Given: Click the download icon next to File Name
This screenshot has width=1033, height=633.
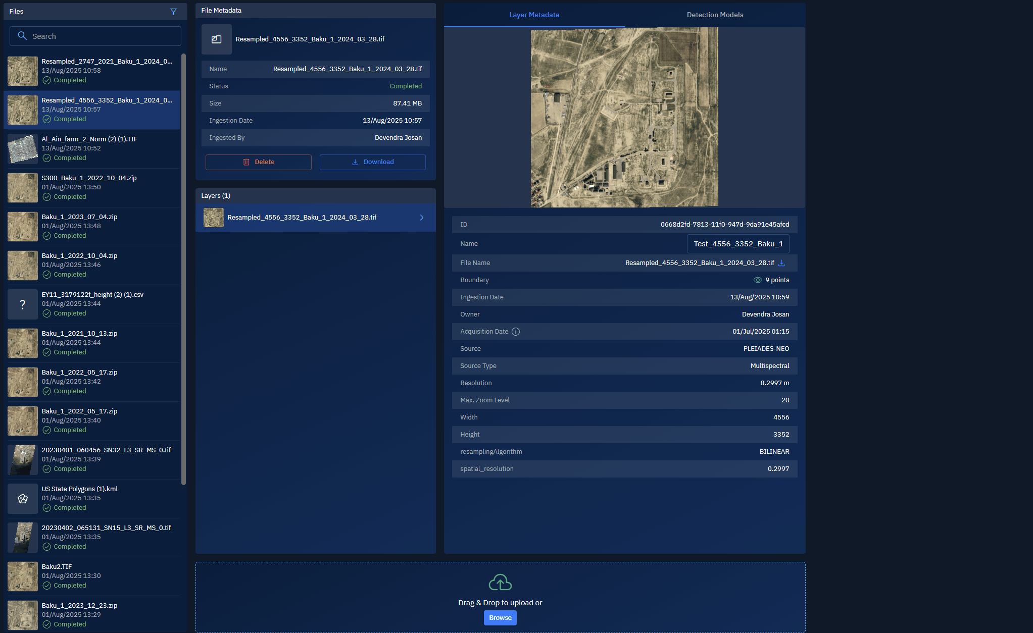Looking at the screenshot, I should 781,263.
